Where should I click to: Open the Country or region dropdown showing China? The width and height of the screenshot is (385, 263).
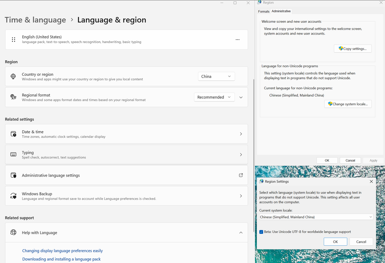[216, 77]
